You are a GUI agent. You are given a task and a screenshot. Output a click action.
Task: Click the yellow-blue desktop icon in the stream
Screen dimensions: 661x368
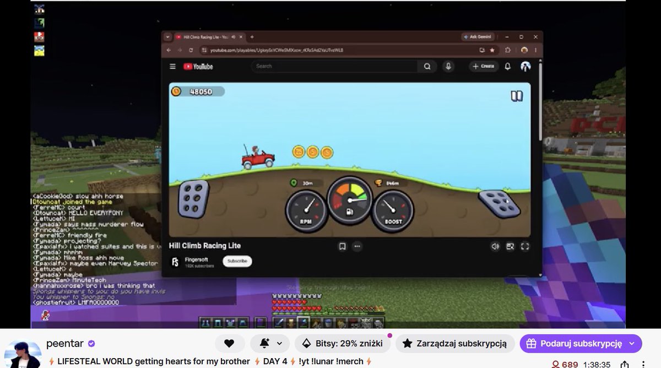[x=39, y=51]
